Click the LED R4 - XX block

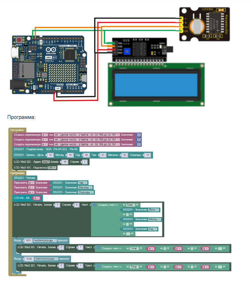tap(22, 198)
